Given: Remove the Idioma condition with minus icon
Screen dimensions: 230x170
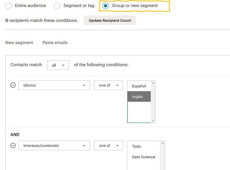Looking at the screenshot, I should pyautogui.click(x=13, y=85).
